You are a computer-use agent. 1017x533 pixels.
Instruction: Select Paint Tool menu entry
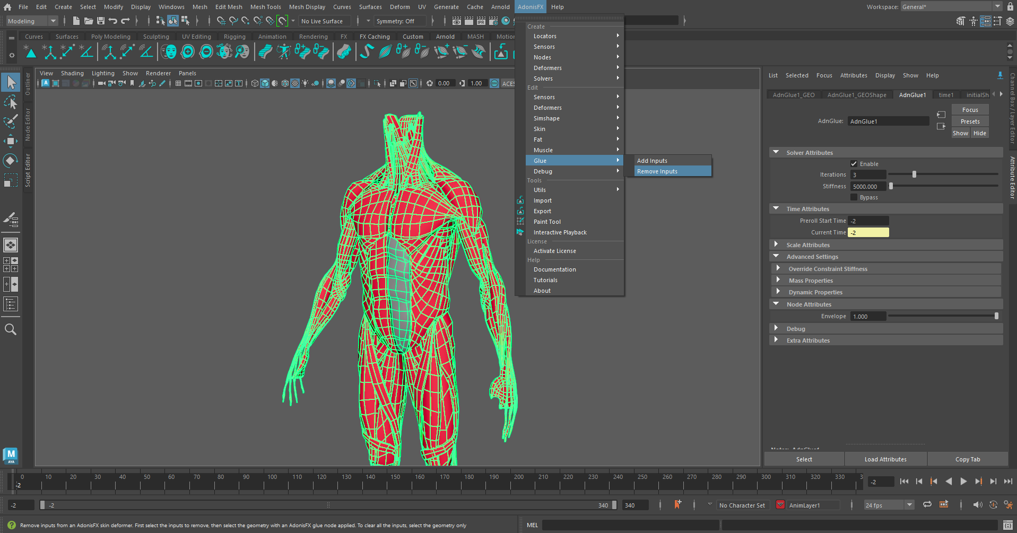(575, 222)
